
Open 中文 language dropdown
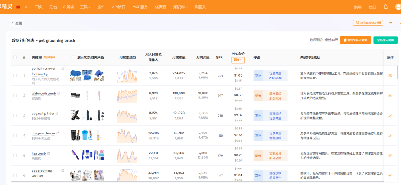pos(25,7)
